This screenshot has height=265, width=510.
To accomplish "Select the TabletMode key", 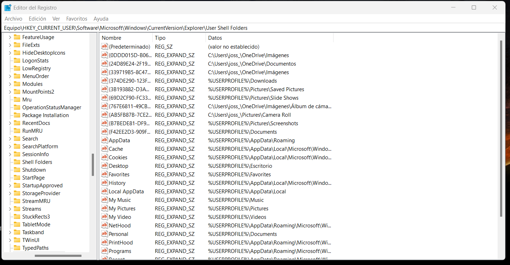I will tap(36, 224).
